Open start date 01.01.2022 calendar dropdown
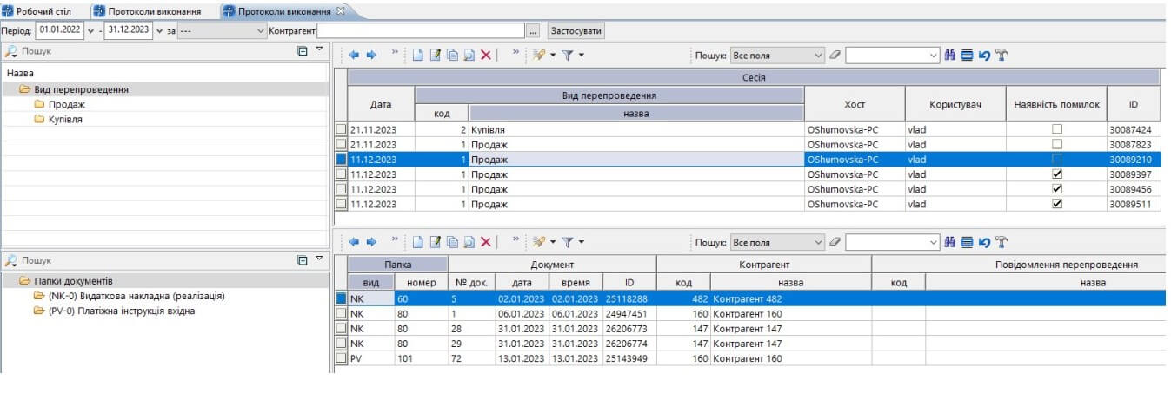The height and width of the screenshot is (393, 1171). tap(90, 30)
